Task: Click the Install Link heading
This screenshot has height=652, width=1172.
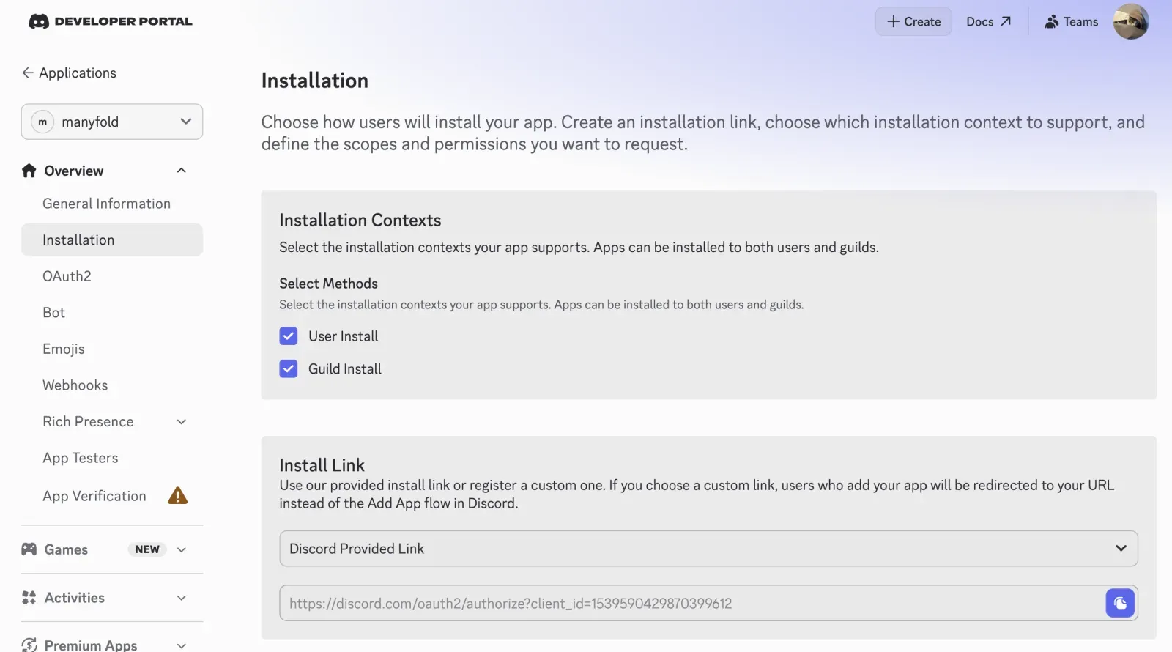Action: [322, 465]
